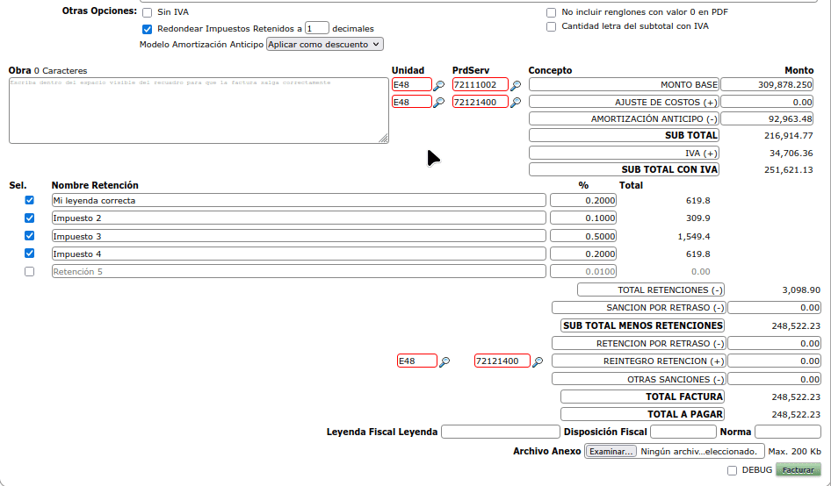Click the first-row Unidad field E48
Viewport: 831px width, 486px height.
pos(412,85)
